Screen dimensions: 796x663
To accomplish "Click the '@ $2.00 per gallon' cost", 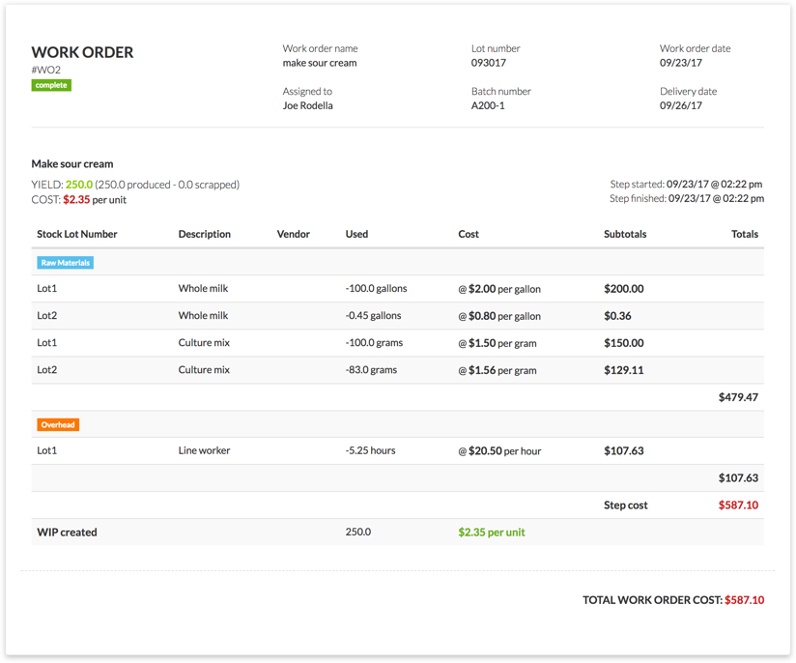I will [499, 289].
